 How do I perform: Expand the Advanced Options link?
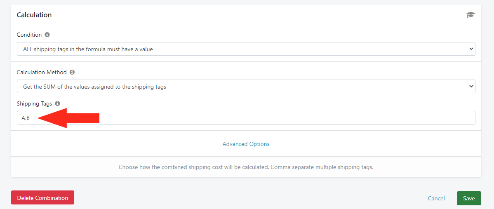pos(246,144)
